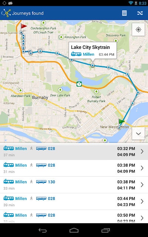Tap the Deer Lake Park tree icon
The height and width of the screenshot is (237, 148).
tap(60, 90)
